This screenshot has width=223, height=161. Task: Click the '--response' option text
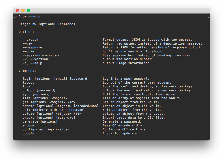pyautogui.click(x=32, y=48)
